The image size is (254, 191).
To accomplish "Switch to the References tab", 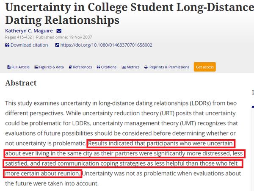I will [x=82, y=67].
